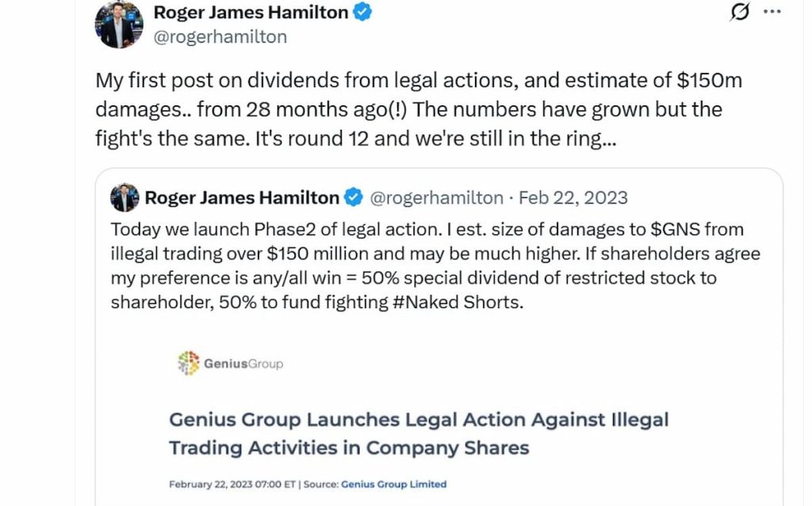Click the verified checkmark inside the quoted tweet

pos(352,197)
